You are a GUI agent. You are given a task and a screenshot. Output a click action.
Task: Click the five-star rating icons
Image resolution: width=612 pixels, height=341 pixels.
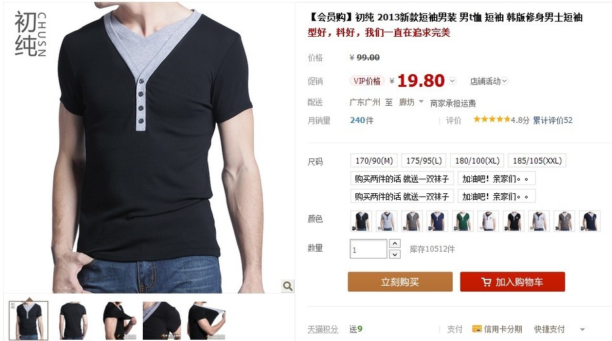pyautogui.click(x=492, y=120)
